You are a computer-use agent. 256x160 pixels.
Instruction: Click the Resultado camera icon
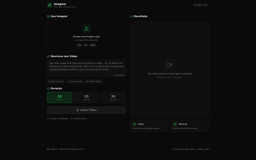click(x=131, y=16)
